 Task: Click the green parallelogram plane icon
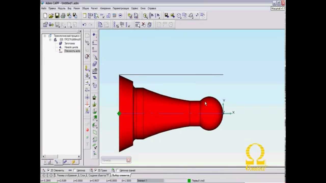[95, 132]
